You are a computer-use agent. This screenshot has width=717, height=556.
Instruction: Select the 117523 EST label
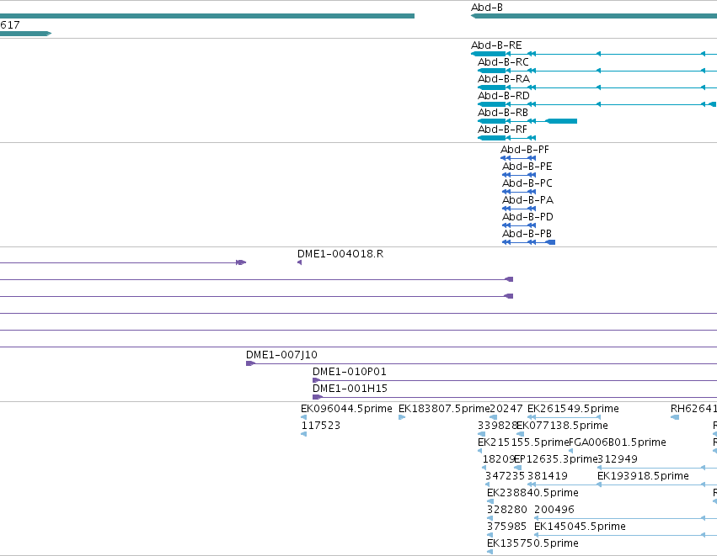(x=320, y=426)
